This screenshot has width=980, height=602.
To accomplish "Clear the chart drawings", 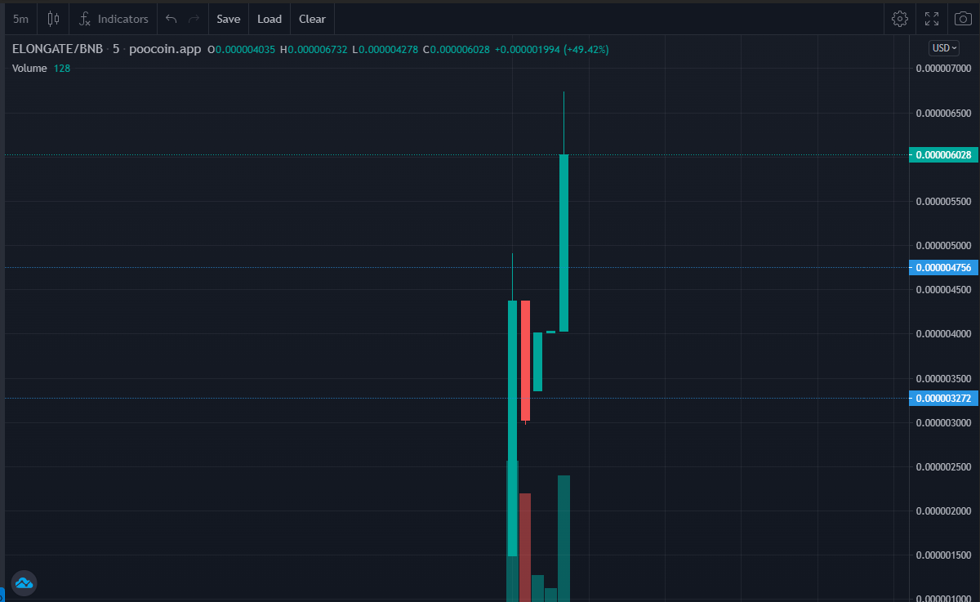I will [x=312, y=19].
